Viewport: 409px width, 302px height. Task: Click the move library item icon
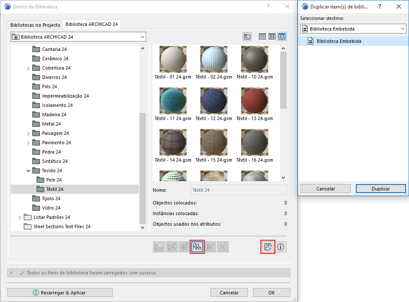[x=210, y=247]
